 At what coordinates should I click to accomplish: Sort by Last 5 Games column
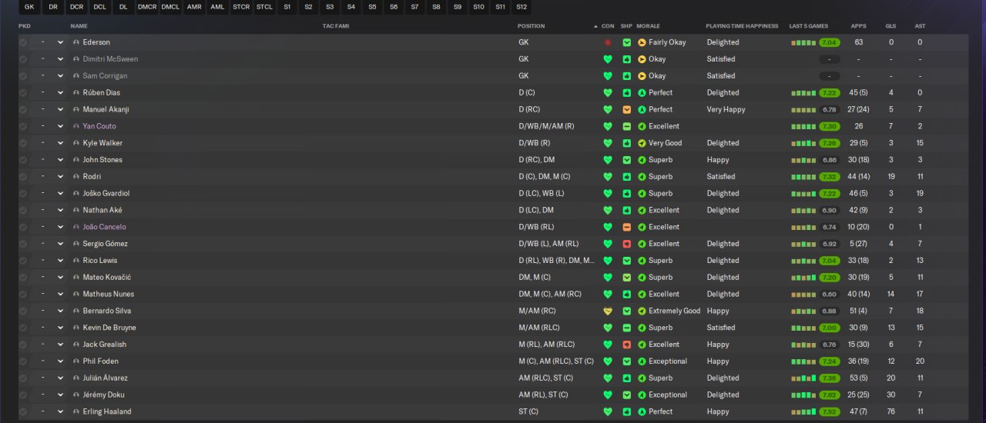click(809, 26)
